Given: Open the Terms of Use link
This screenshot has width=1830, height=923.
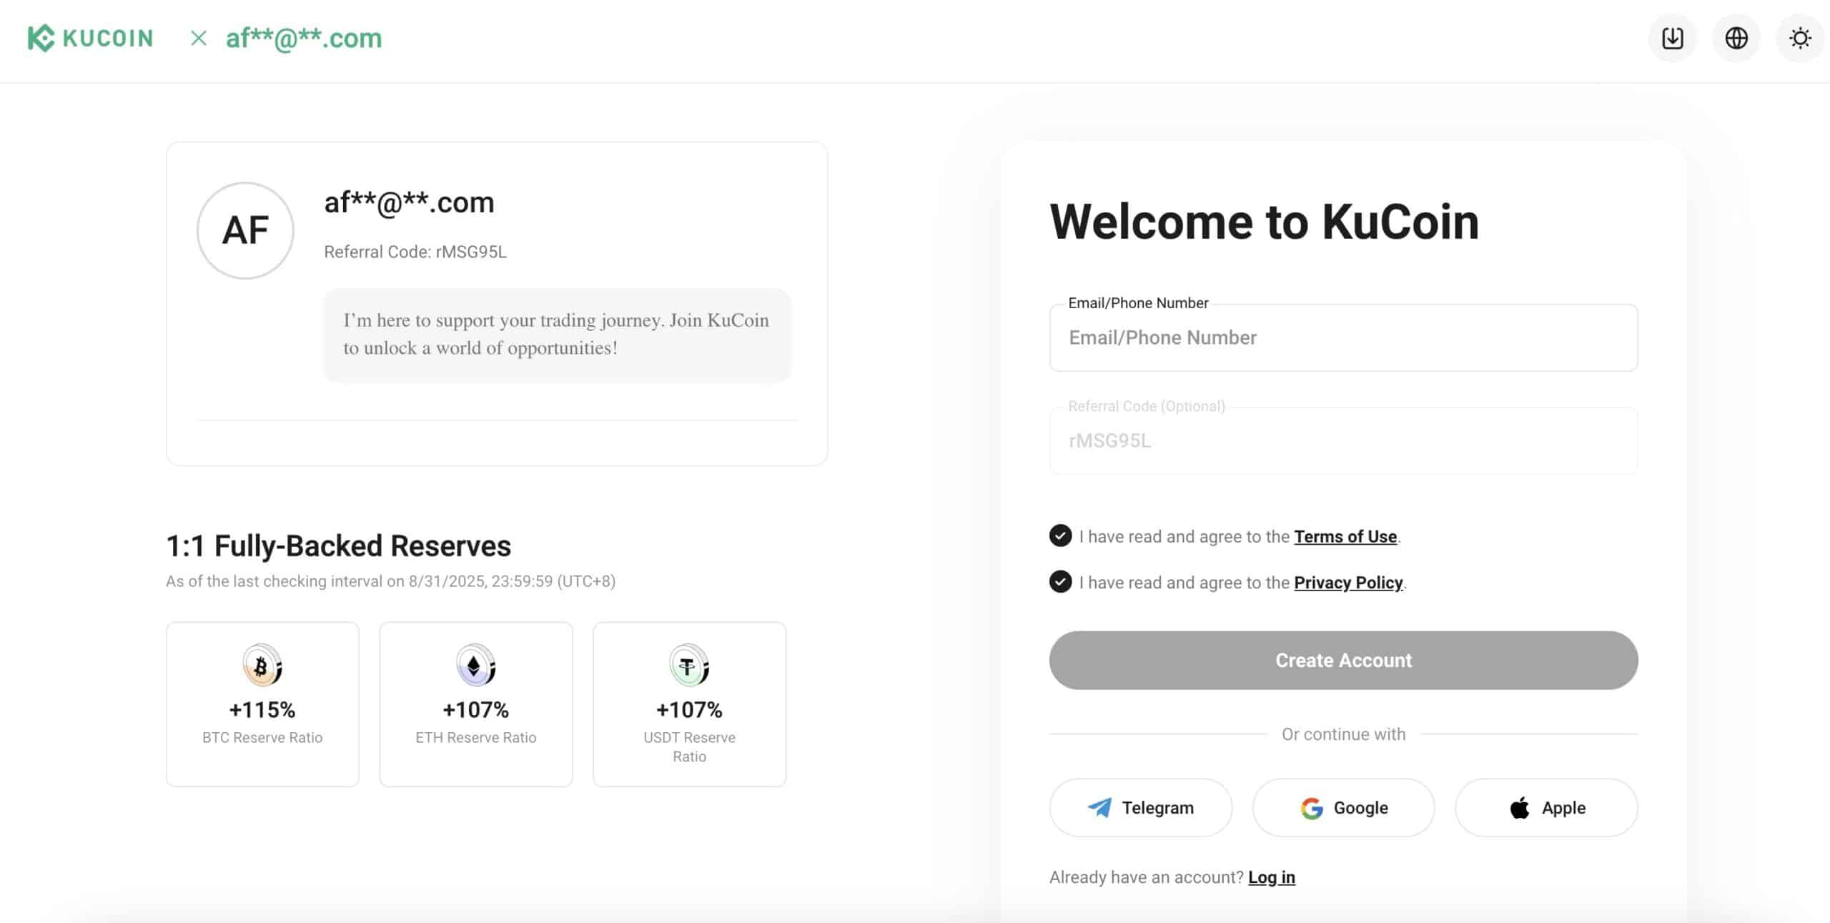Looking at the screenshot, I should 1345,536.
